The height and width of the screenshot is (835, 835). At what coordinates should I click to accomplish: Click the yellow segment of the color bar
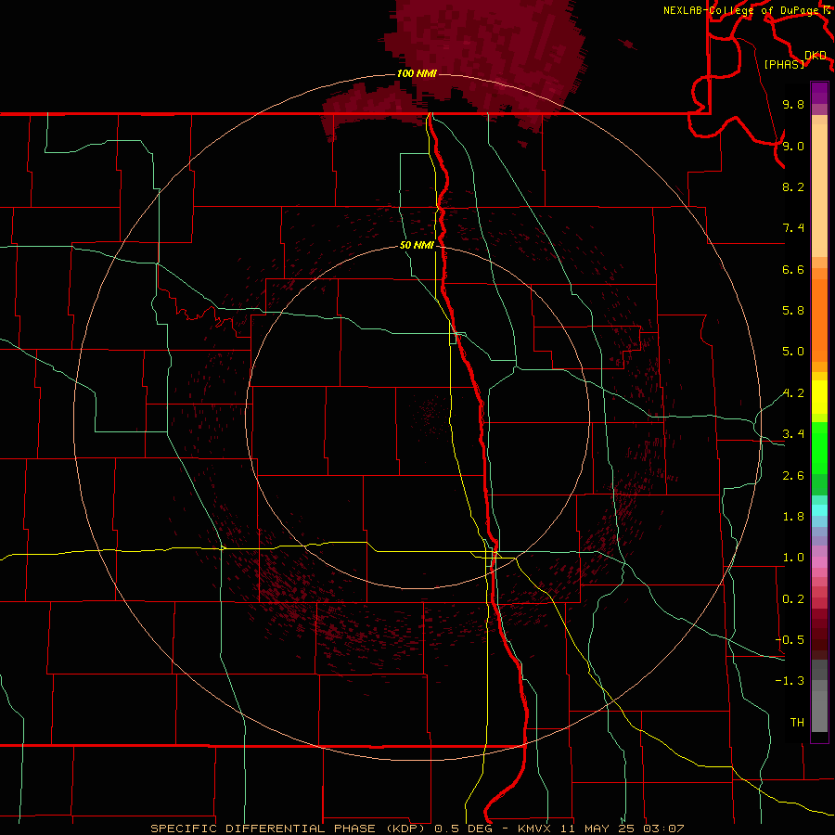pyautogui.click(x=819, y=397)
